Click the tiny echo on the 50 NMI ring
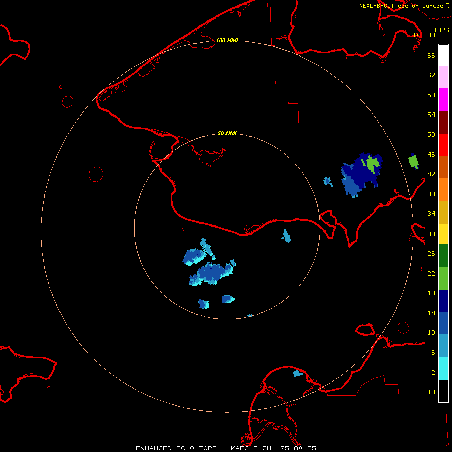 pos(250,316)
